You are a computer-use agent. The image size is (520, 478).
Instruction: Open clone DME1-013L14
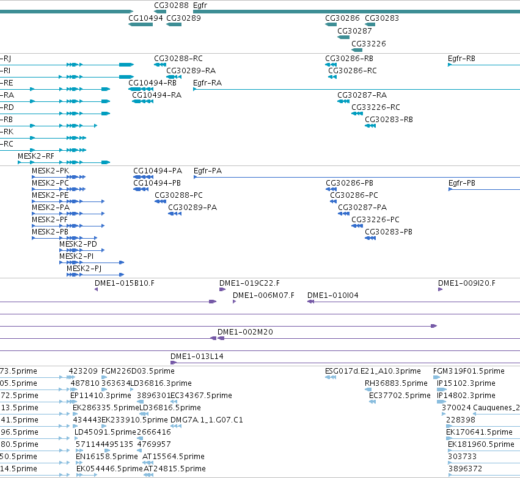pyautogui.click(x=197, y=357)
